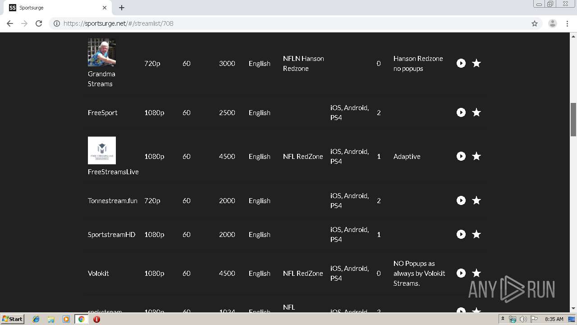Play the FreeStreamsLive stream
Screen dimensions: 577x325
click(x=461, y=156)
